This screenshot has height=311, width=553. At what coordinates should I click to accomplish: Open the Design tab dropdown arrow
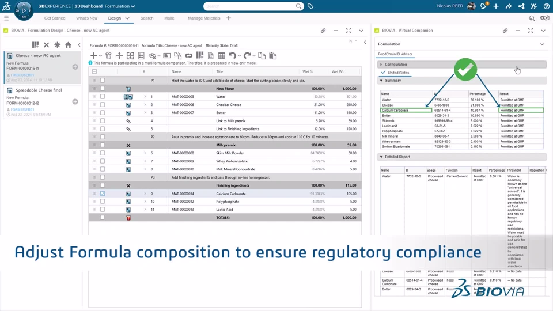(x=127, y=18)
